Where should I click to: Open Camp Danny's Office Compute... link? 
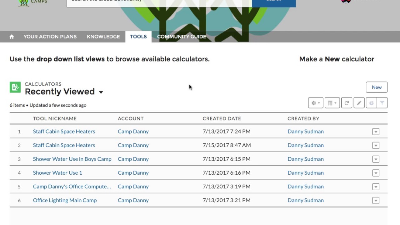pos(72,187)
